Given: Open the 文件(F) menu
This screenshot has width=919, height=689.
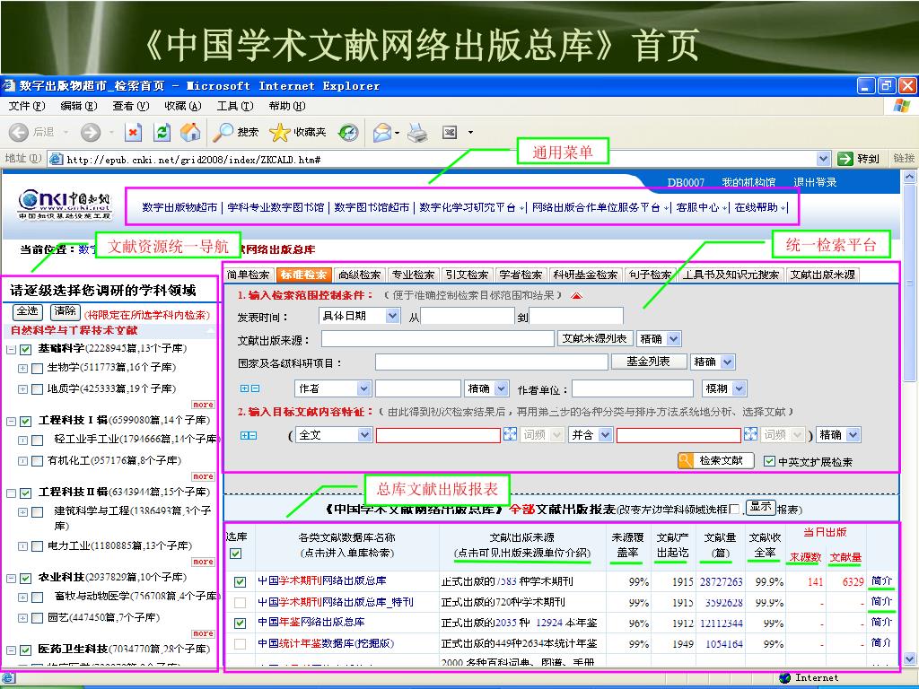Looking at the screenshot, I should (x=27, y=106).
